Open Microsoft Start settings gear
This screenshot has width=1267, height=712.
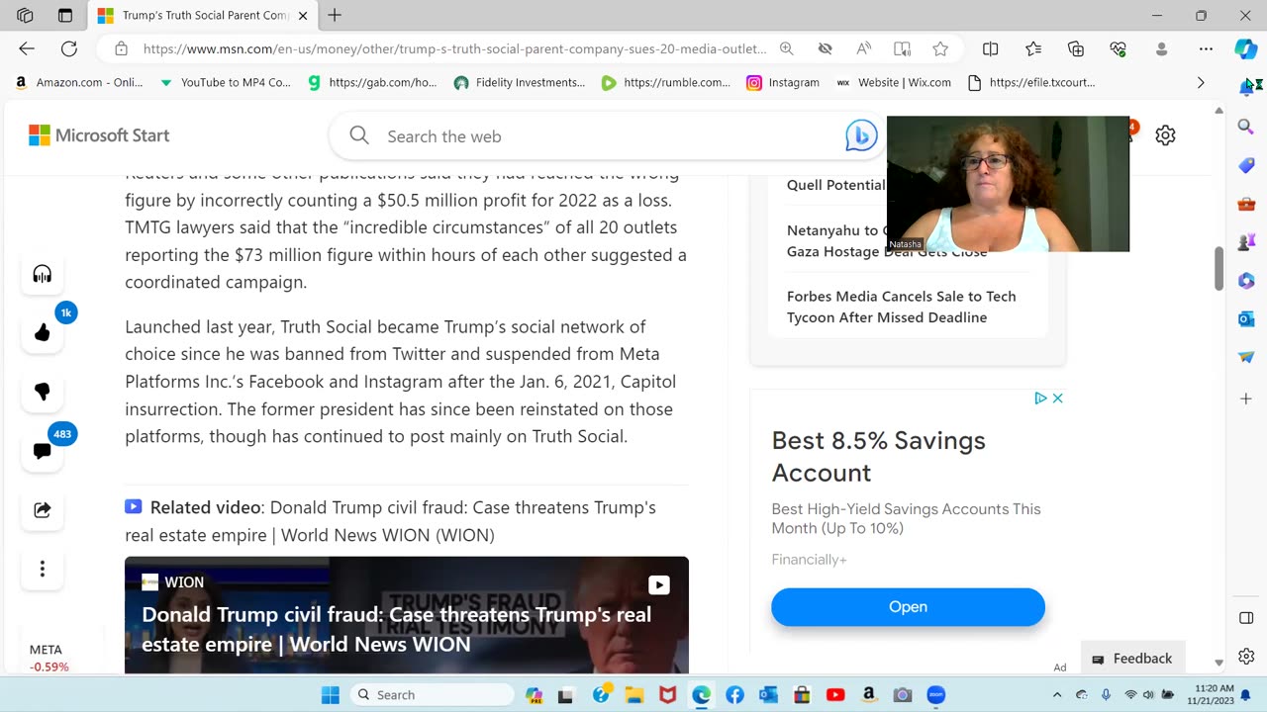(x=1165, y=135)
